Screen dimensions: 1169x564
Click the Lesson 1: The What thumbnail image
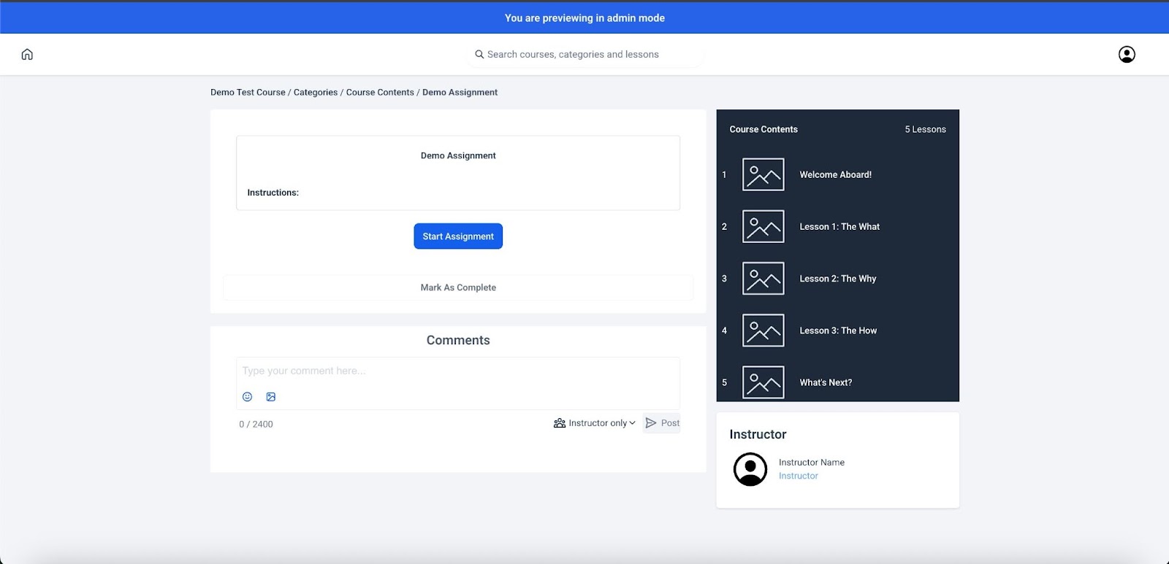click(x=763, y=226)
